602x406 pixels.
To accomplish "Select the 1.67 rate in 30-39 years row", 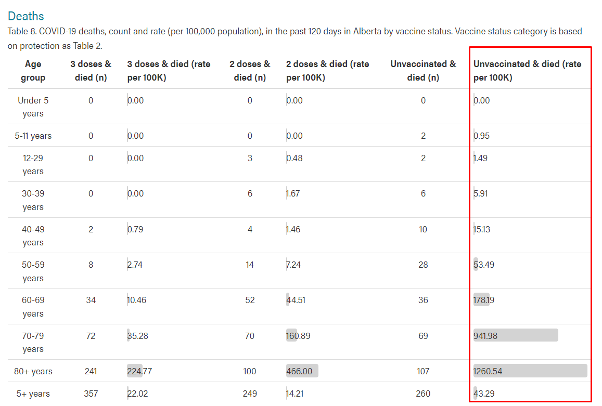I will (x=293, y=193).
